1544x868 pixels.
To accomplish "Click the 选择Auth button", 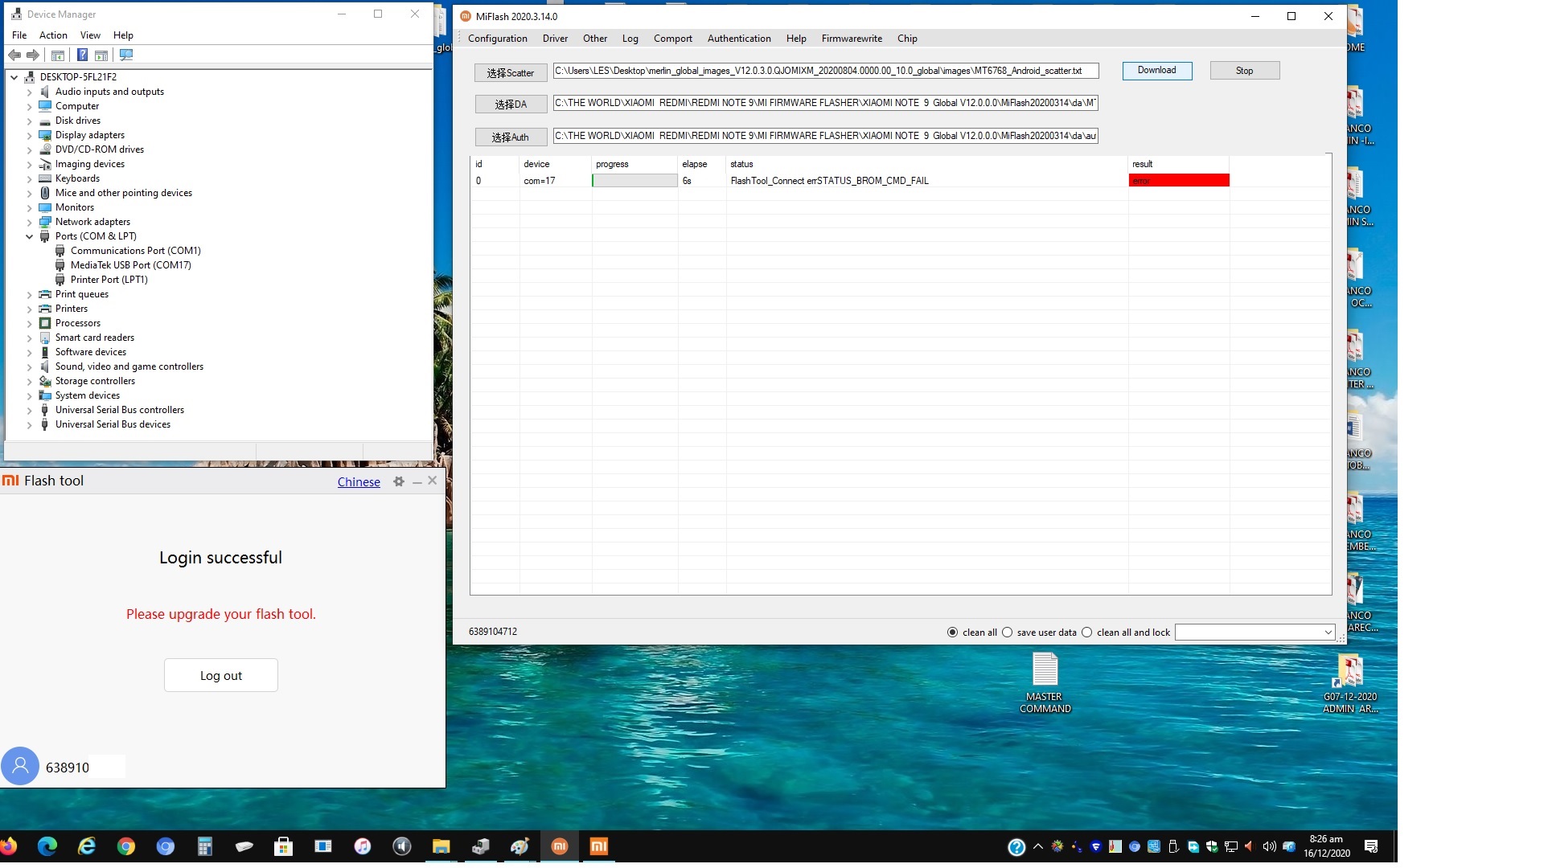I will (511, 137).
